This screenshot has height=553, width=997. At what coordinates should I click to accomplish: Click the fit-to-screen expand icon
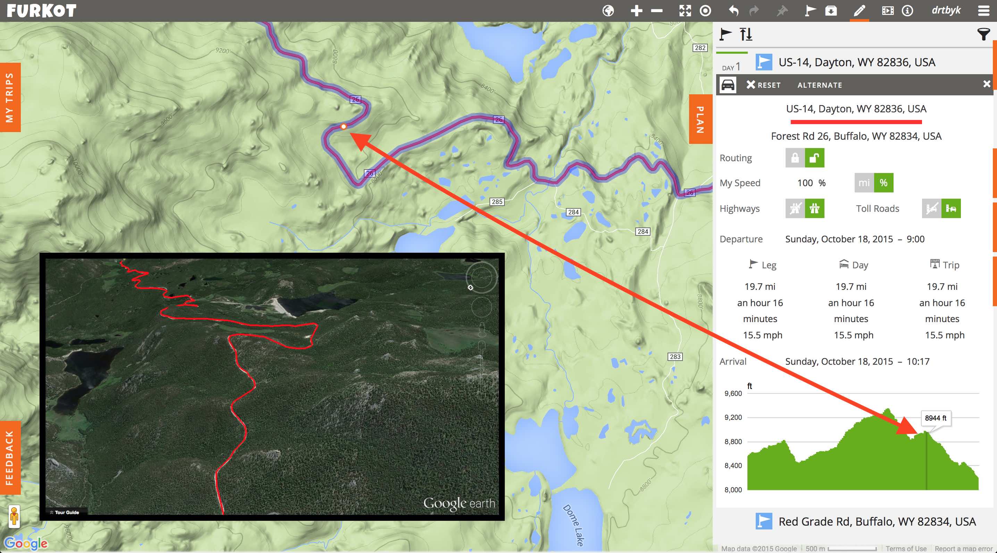point(685,10)
